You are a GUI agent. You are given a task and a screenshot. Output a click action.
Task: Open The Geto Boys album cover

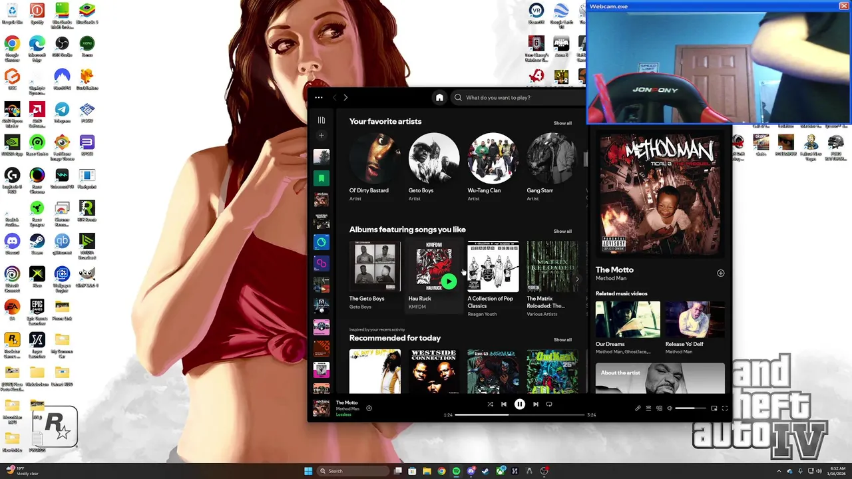[375, 267]
